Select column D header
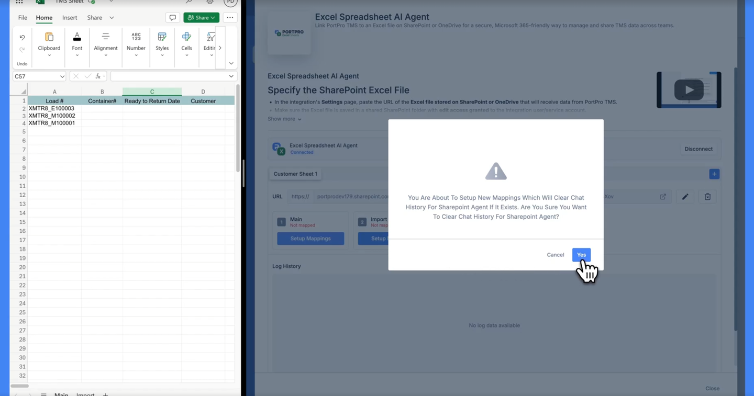The height and width of the screenshot is (396, 754). [203, 92]
